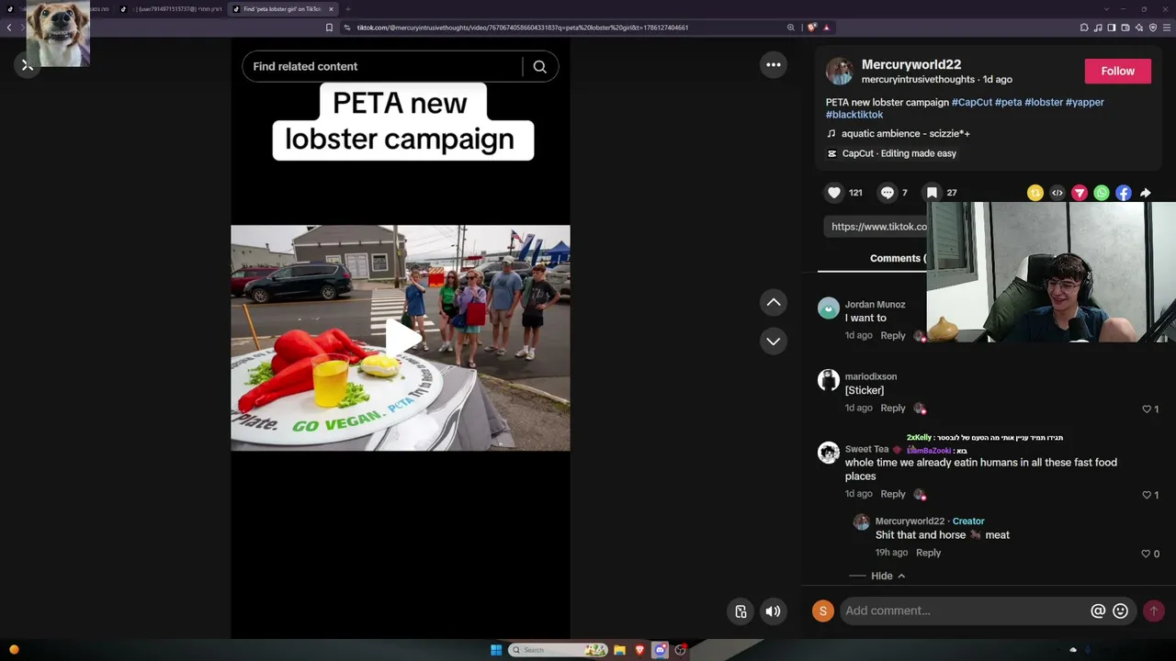Viewport: 1176px width, 661px height.
Task: Close the TikTok video viewer
Action: pos(28,65)
